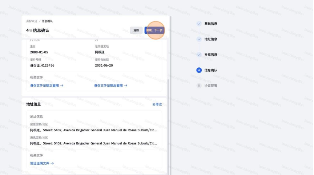Jump to the 补充信息 step label
Image resolution: width=314 pixels, height=175 pixels.
pyautogui.click(x=211, y=55)
